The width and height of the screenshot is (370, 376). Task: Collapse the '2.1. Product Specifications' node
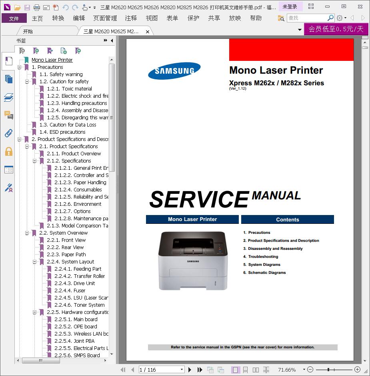click(27, 146)
